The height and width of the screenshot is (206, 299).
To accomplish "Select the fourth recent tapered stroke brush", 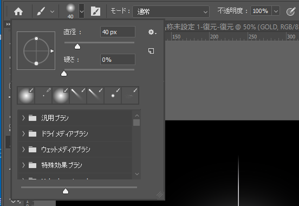I will tap(78, 95).
